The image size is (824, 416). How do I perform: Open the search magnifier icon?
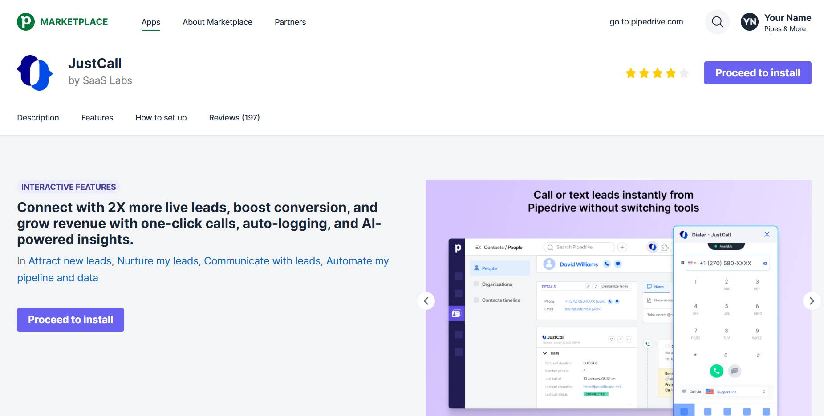pyautogui.click(x=717, y=22)
